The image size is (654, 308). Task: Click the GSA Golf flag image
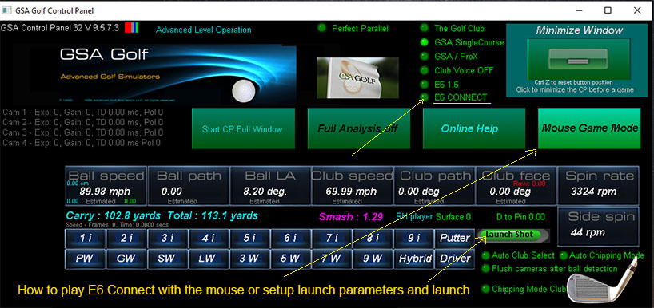(357, 78)
